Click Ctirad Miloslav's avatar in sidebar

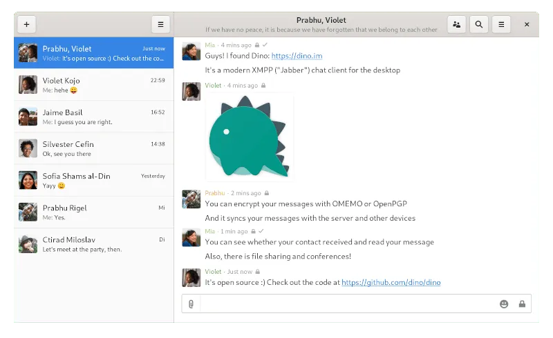pos(28,244)
